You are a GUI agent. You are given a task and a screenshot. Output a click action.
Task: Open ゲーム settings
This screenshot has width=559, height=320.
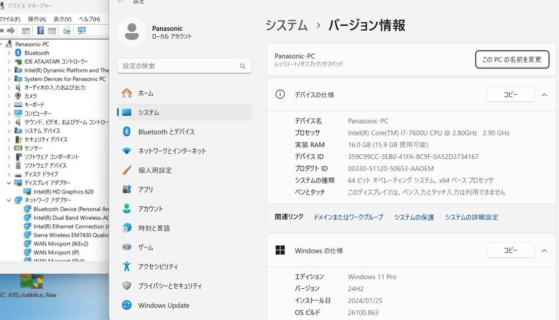(184, 247)
